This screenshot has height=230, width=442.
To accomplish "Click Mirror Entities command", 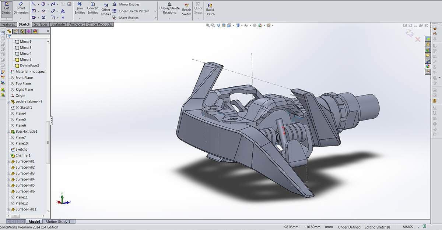I will (129, 4).
